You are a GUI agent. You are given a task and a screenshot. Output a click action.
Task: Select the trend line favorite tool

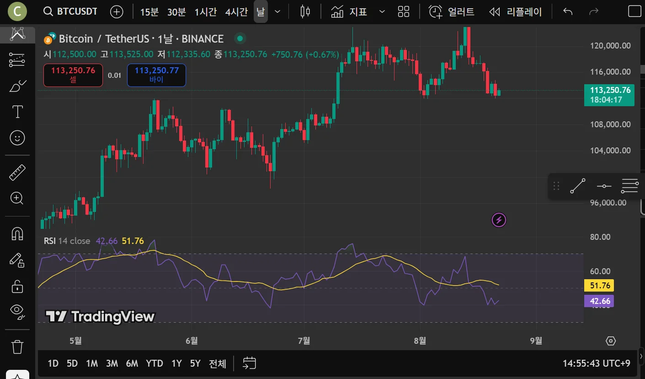[578, 186]
